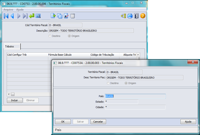Click the Salvar button
Screen dimensions: 200x135
[80, 122]
